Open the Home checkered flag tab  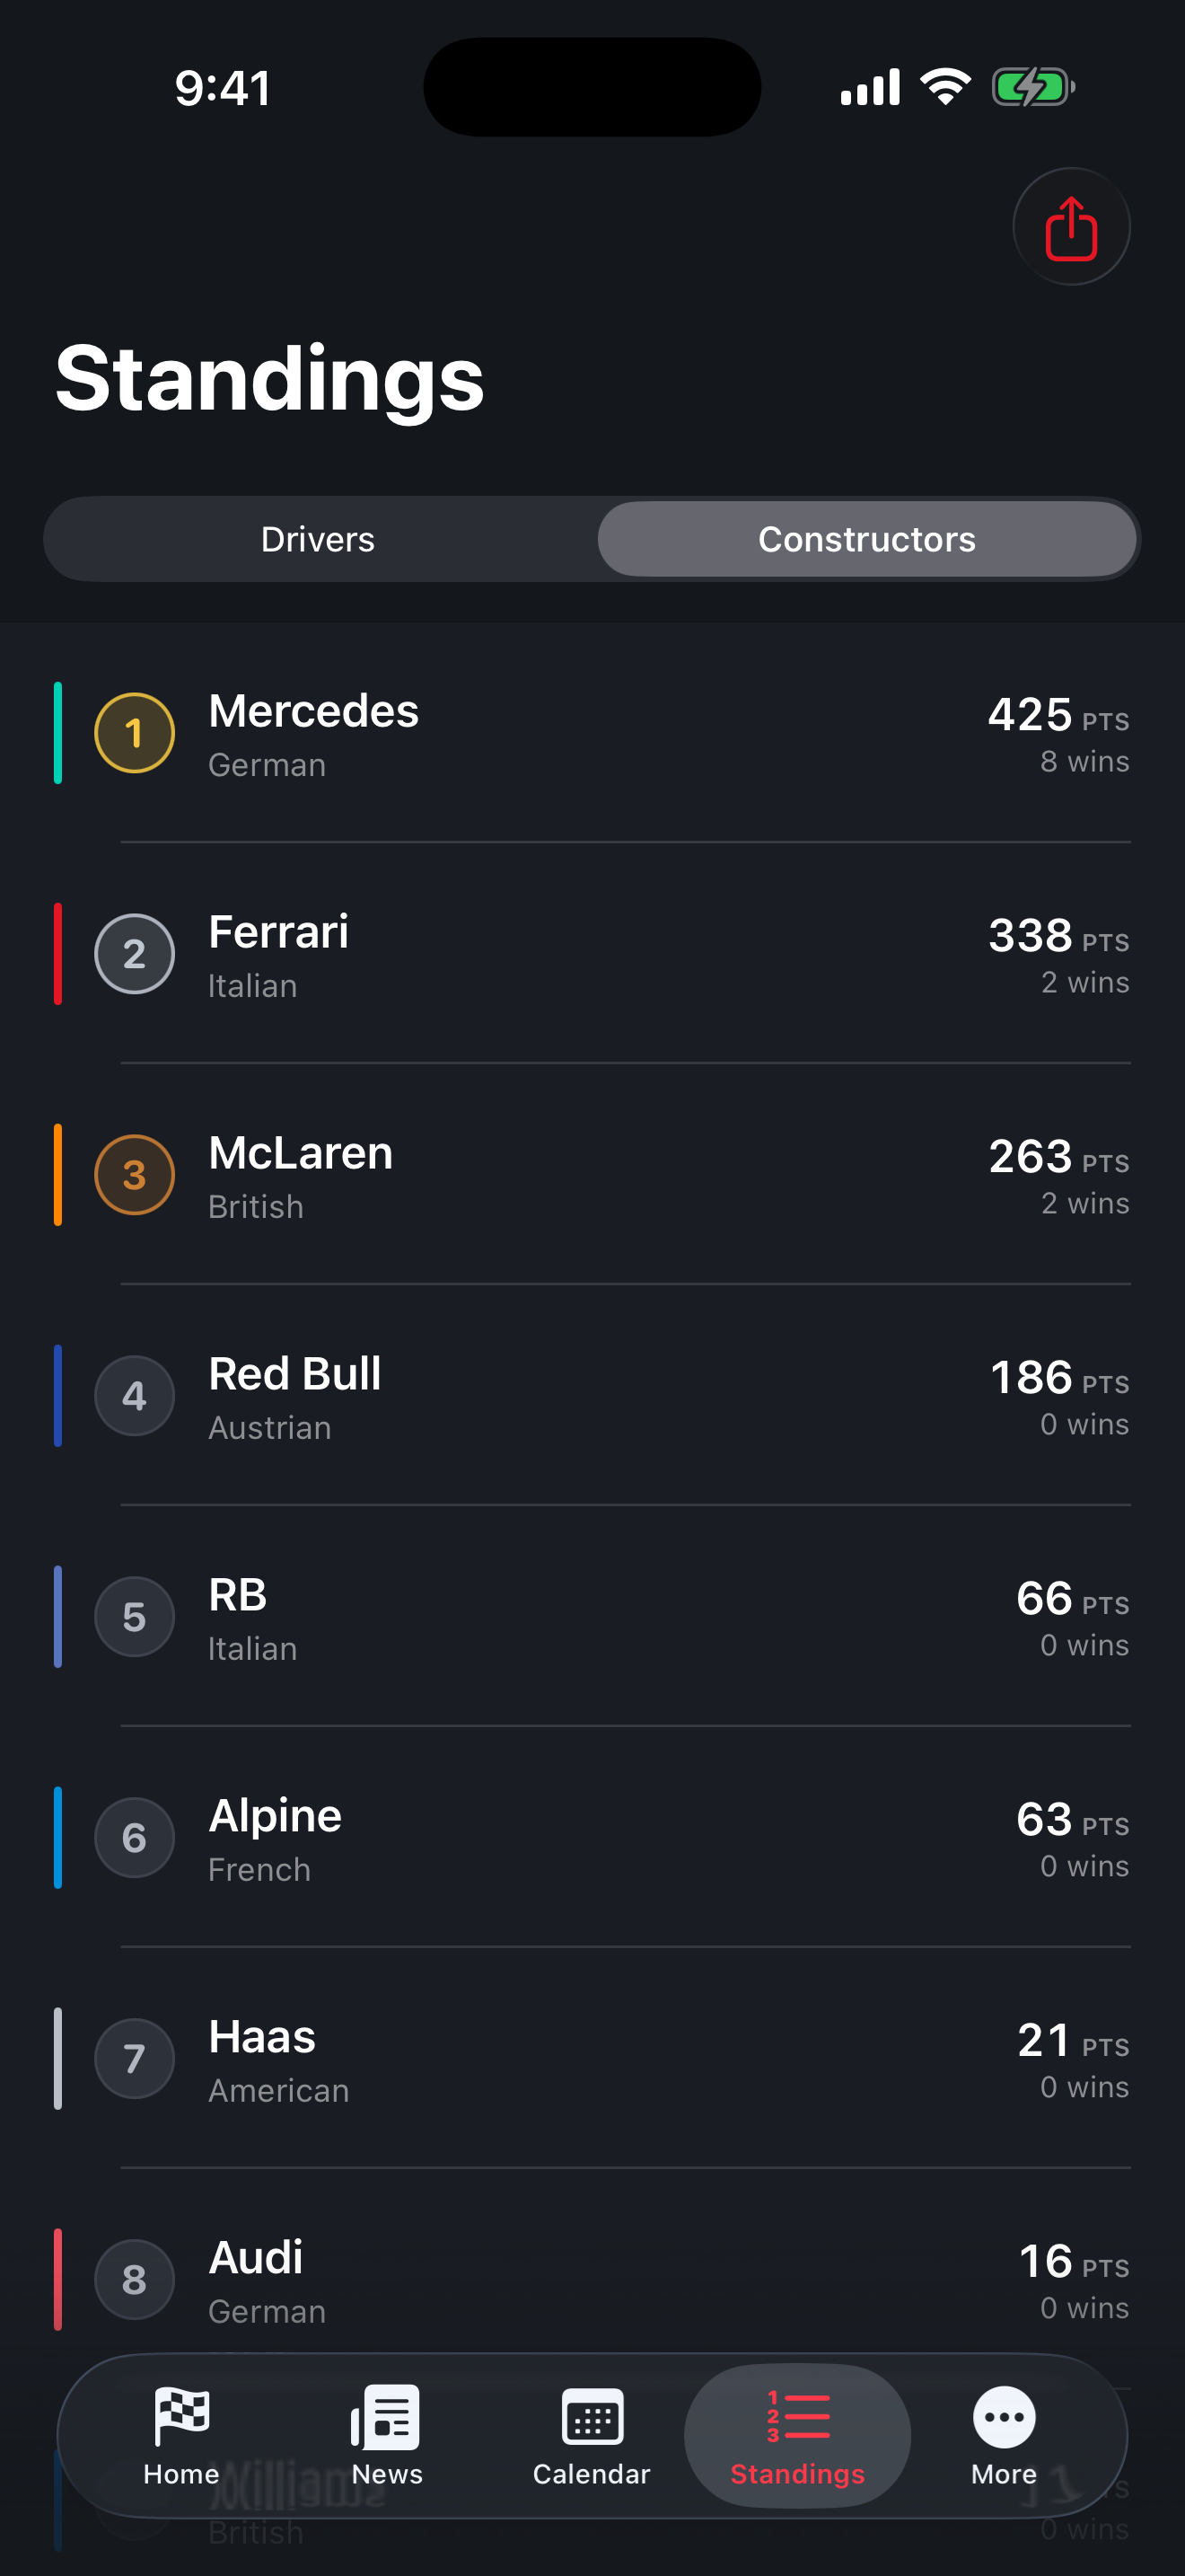point(182,2416)
